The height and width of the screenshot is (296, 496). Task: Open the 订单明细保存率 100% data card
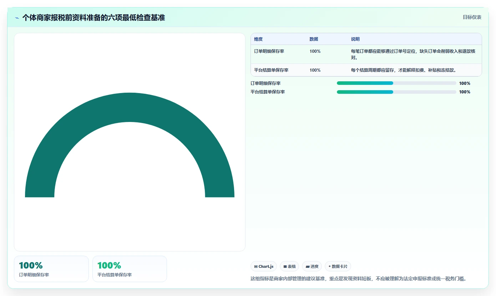pos(51,269)
